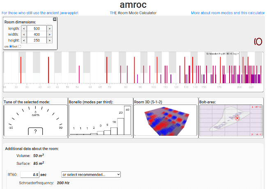267x189 pixels.
Task: Select the feet unit radio button
Action: pyautogui.click(x=20, y=46)
